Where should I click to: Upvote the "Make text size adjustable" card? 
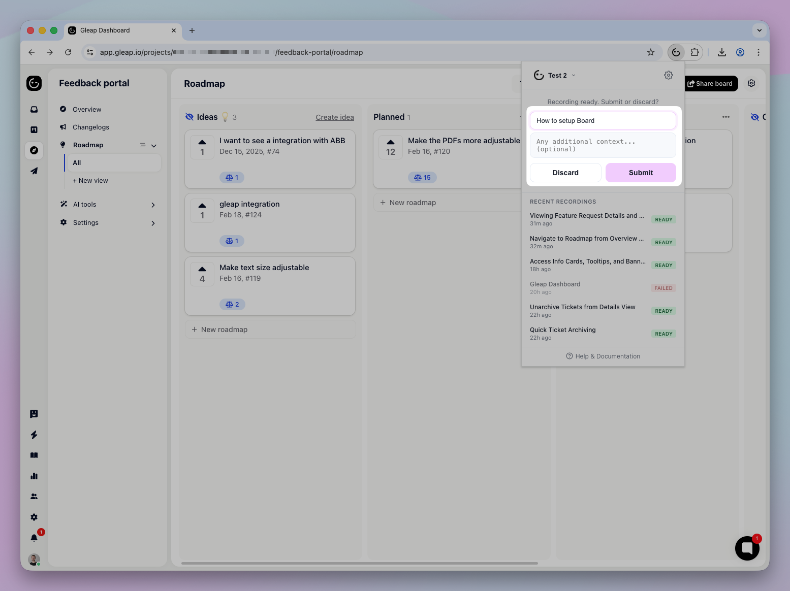[x=202, y=274]
